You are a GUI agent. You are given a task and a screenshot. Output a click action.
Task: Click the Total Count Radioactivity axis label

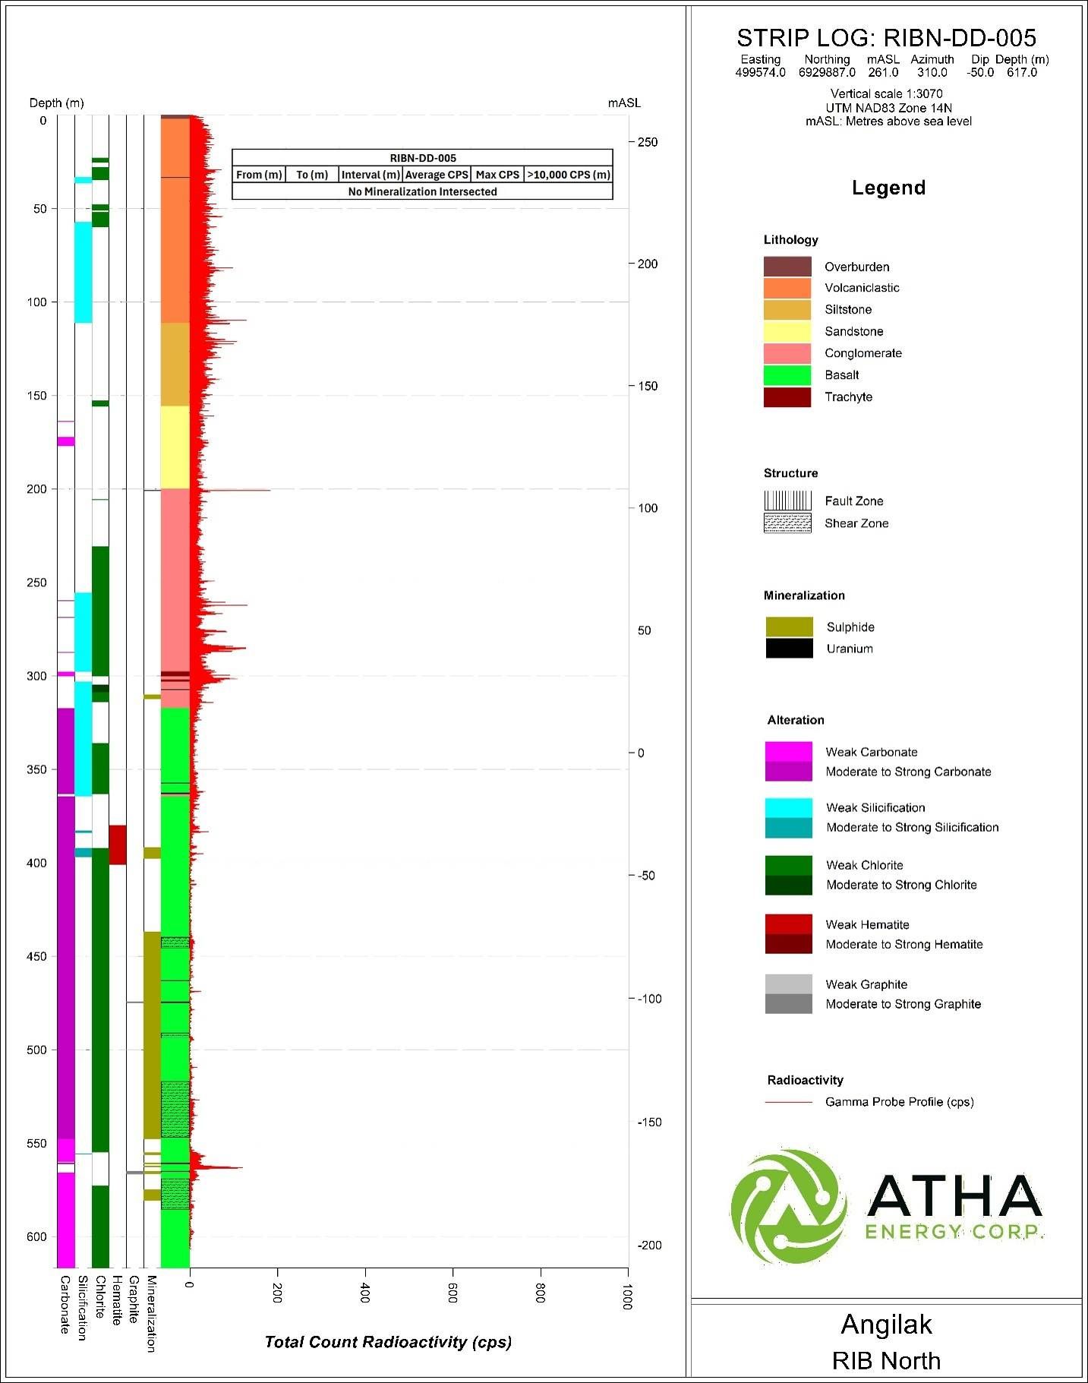point(388,1342)
